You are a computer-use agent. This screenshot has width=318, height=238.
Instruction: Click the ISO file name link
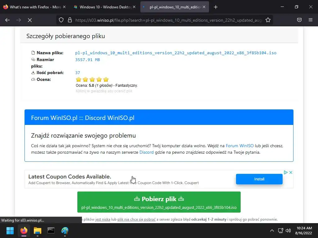176,53
